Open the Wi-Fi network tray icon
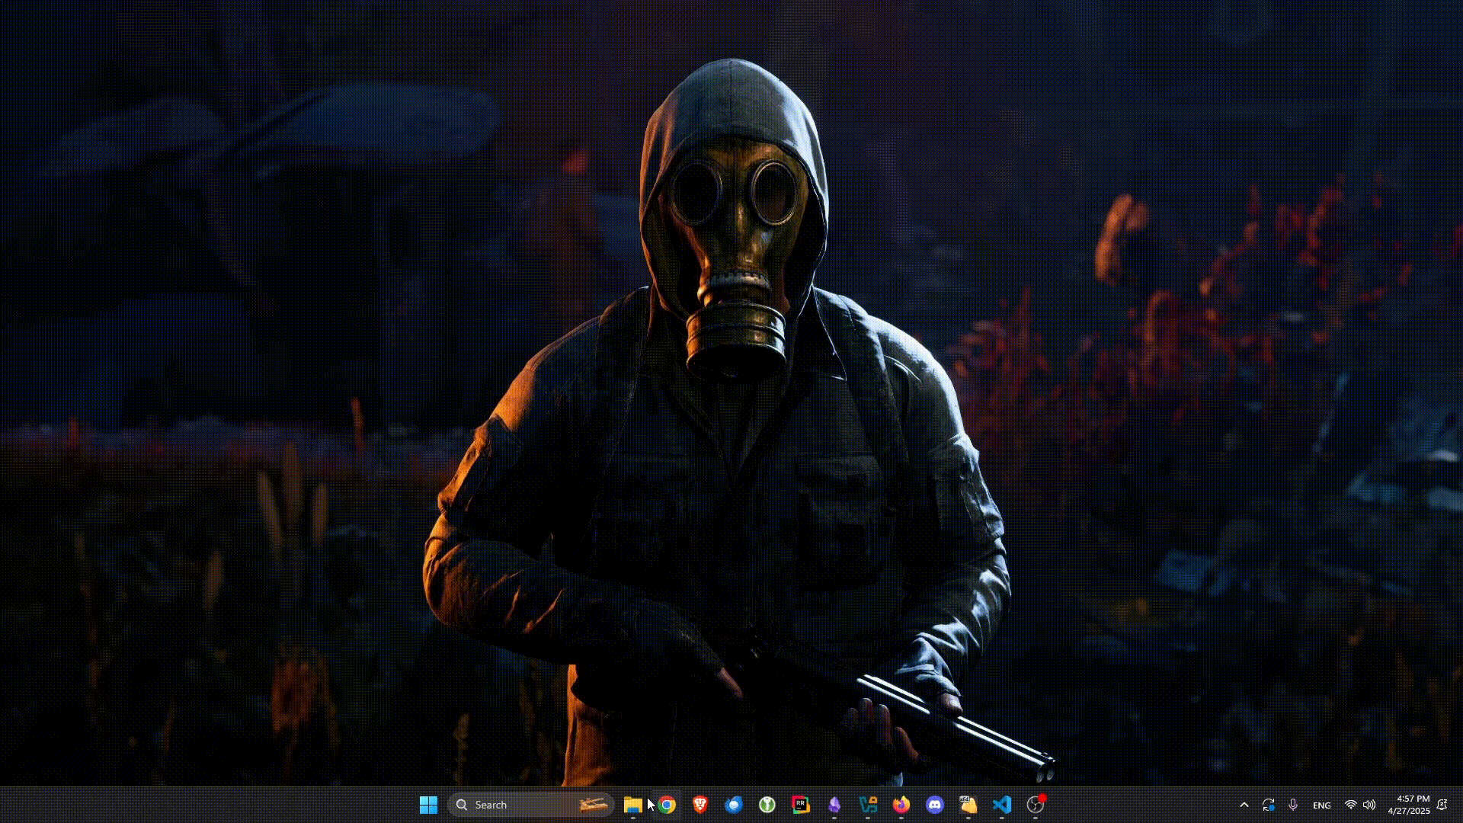The image size is (1463, 823). [x=1350, y=805]
